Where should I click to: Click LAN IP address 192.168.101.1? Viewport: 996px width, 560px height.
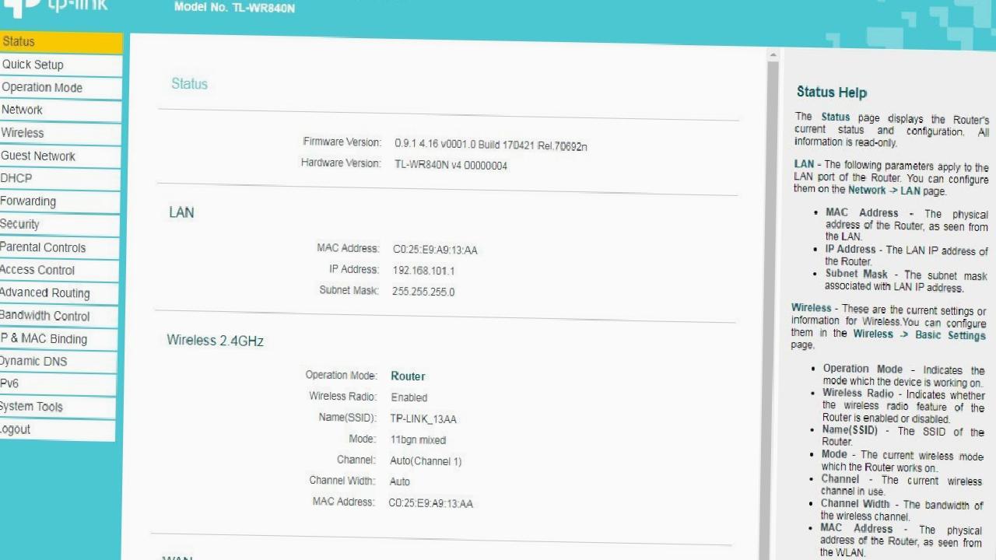[423, 271]
